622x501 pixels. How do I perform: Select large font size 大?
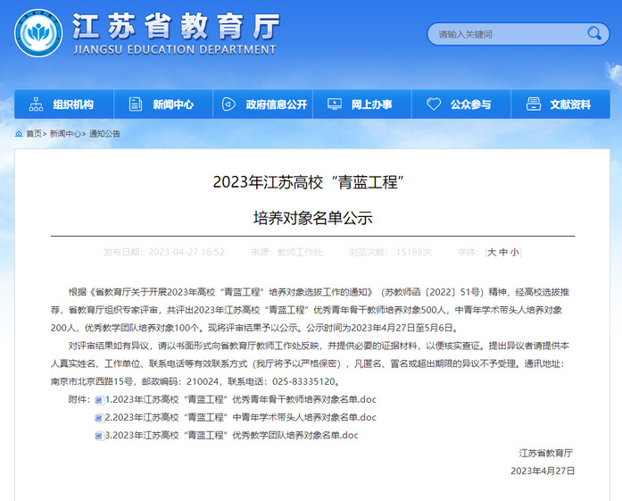click(491, 253)
